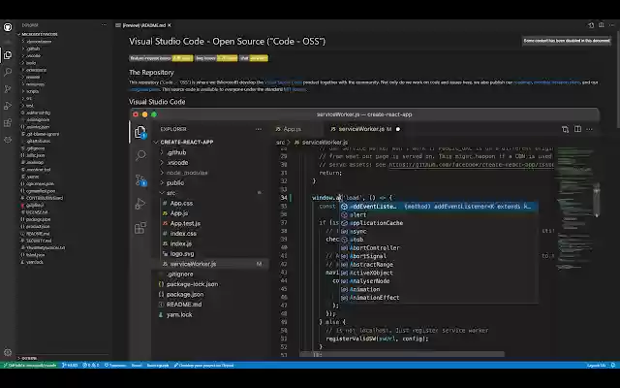Open editor's more actions ellipsis, top right
The width and height of the screenshot is (620, 388).
click(611, 25)
